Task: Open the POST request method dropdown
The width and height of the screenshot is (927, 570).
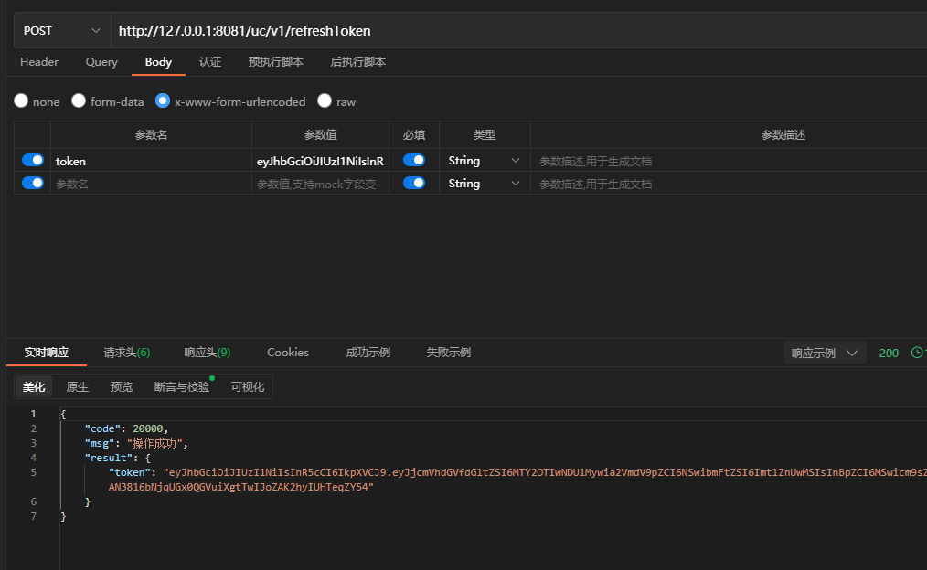Action: pyautogui.click(x=61, y=30)
